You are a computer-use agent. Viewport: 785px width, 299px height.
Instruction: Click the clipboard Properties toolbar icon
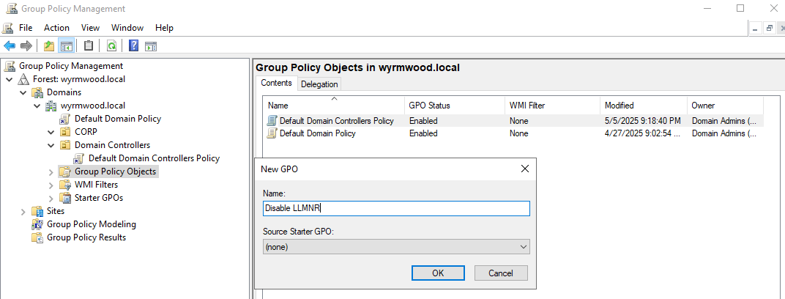[89, 46]
